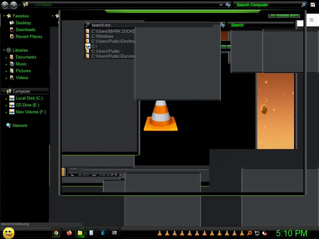Screen dimensions: 319x239
Task: Expand the Documents library node
Action: coord(6,58)
